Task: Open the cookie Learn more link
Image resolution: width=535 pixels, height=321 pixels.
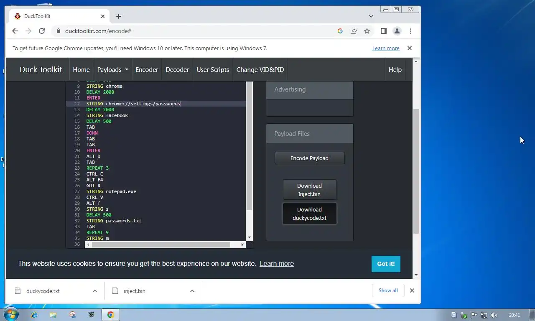Action: 277,264
